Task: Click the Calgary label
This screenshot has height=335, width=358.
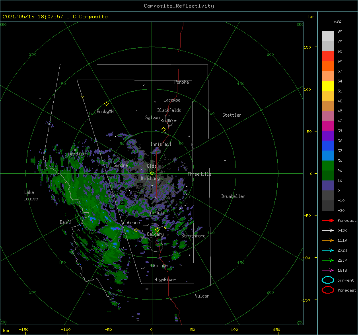Action: (x=155, y=234)
